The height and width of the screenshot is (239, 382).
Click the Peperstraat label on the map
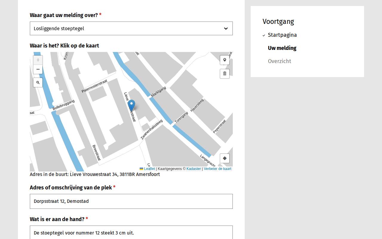tap(219, 126)
